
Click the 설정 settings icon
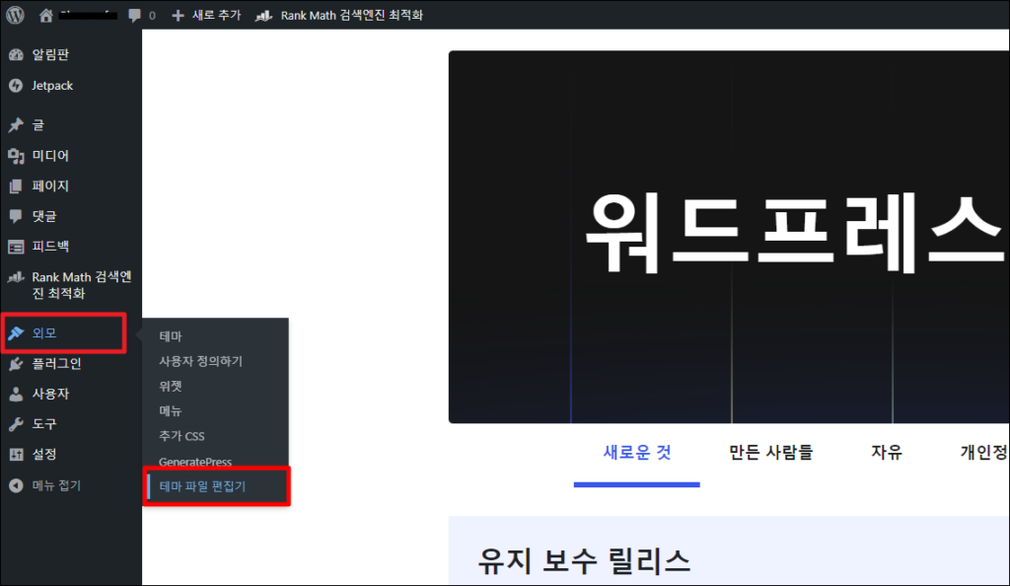[x=16, y=455]
